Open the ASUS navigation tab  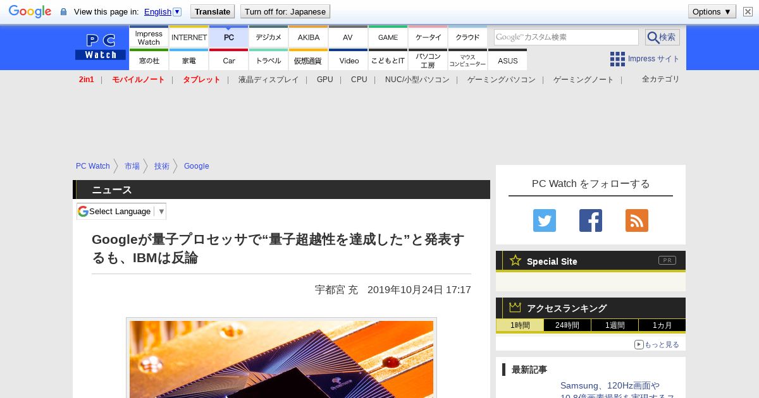(x=507, y=60)
